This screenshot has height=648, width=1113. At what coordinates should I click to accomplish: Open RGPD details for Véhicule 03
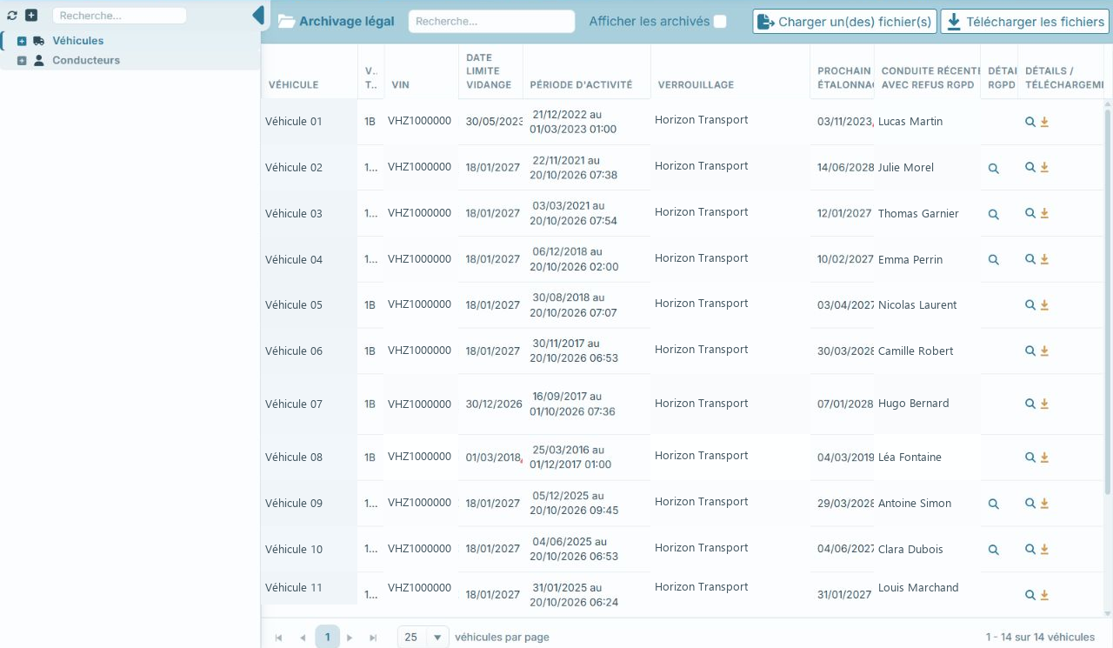[x=994, y=214]
